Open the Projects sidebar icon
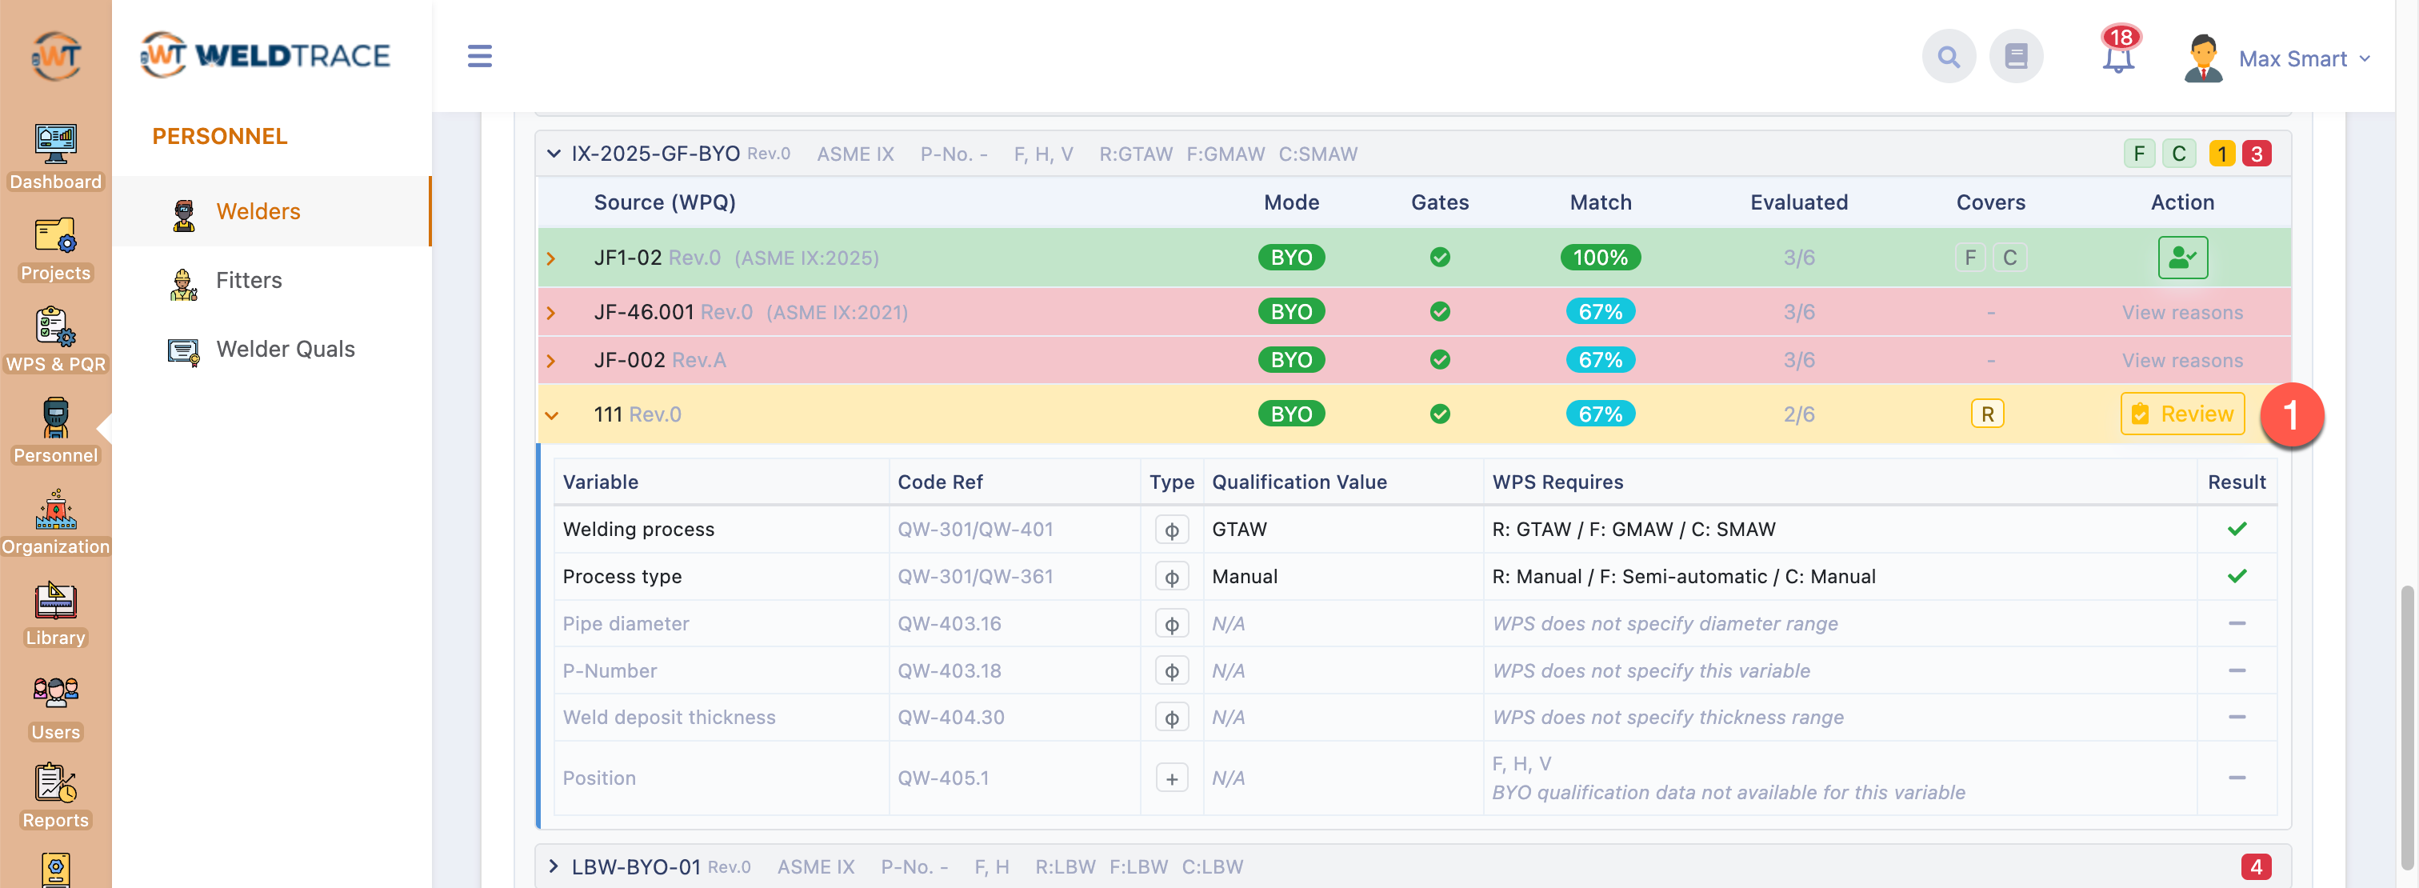Screen dimensions: 2419x888 (x=55, y=249)
